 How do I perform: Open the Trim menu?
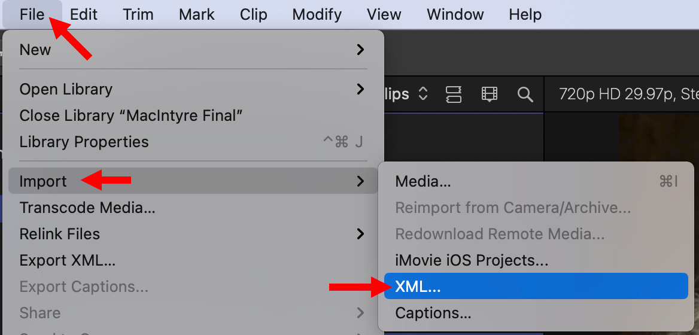coord(138,14)
